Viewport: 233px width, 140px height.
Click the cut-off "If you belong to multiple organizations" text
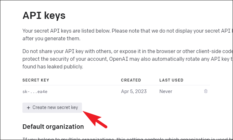point(127,139)
